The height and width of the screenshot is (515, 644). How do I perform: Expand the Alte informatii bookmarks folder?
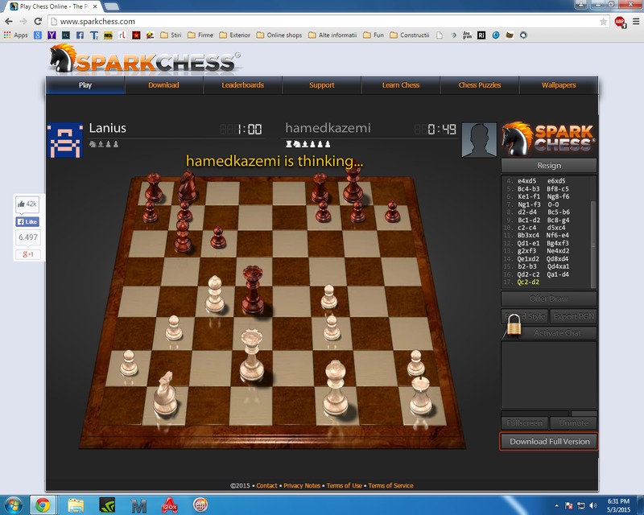click(x=332, y=35)
